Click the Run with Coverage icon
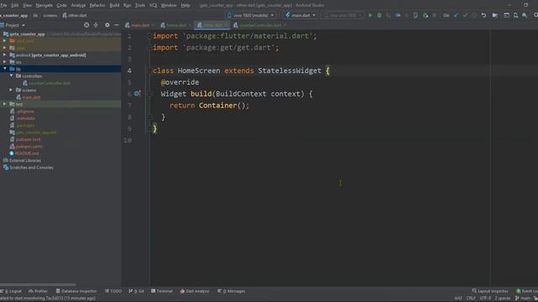Viewport: 538px width, 302px height. tap(388, 15)
